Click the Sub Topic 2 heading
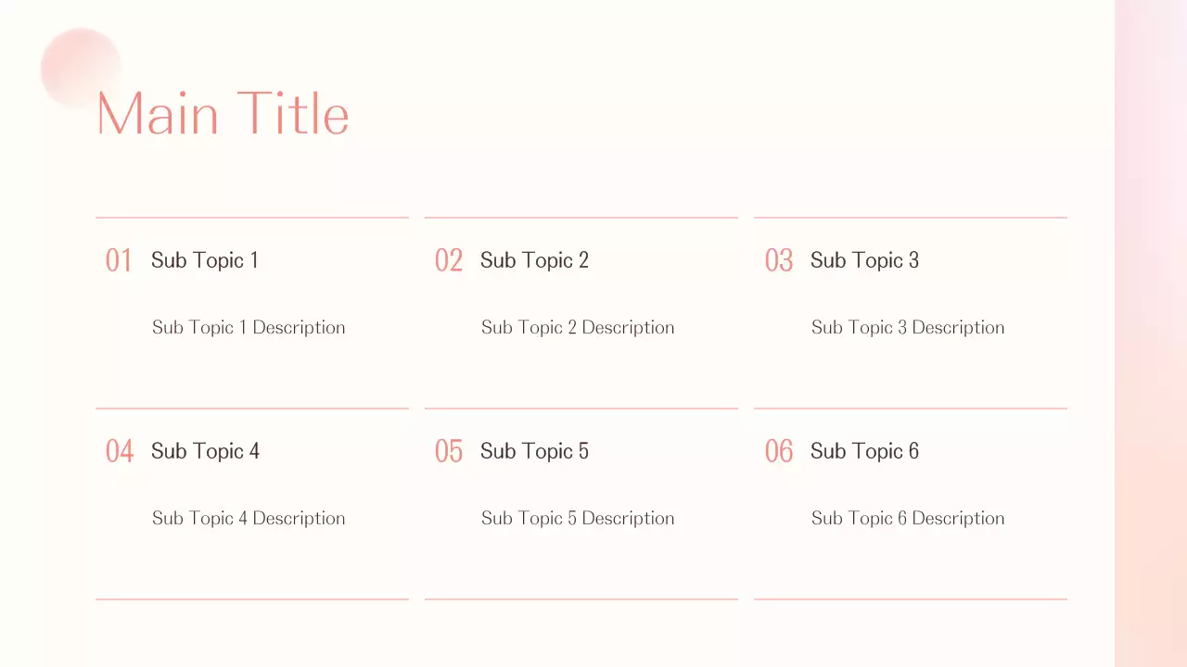Viewport: 1187px width, 667px height. (534, 260)
